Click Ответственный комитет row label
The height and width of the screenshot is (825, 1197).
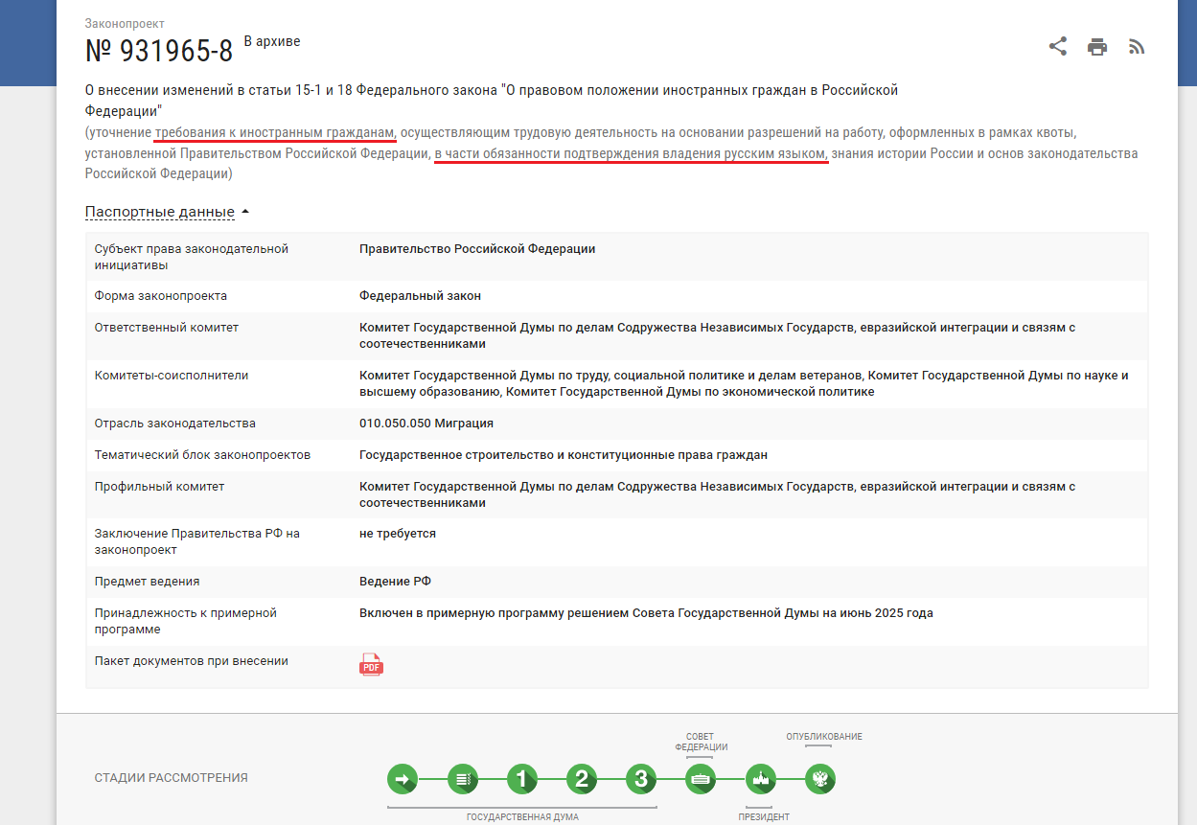coord(167,328)
